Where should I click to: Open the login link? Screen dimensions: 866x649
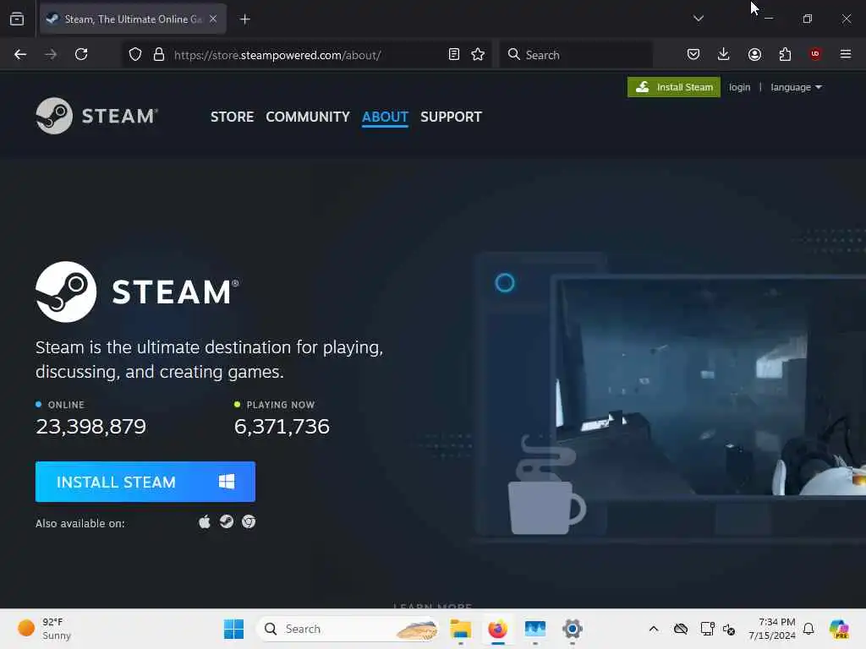[x=739, y=87]
